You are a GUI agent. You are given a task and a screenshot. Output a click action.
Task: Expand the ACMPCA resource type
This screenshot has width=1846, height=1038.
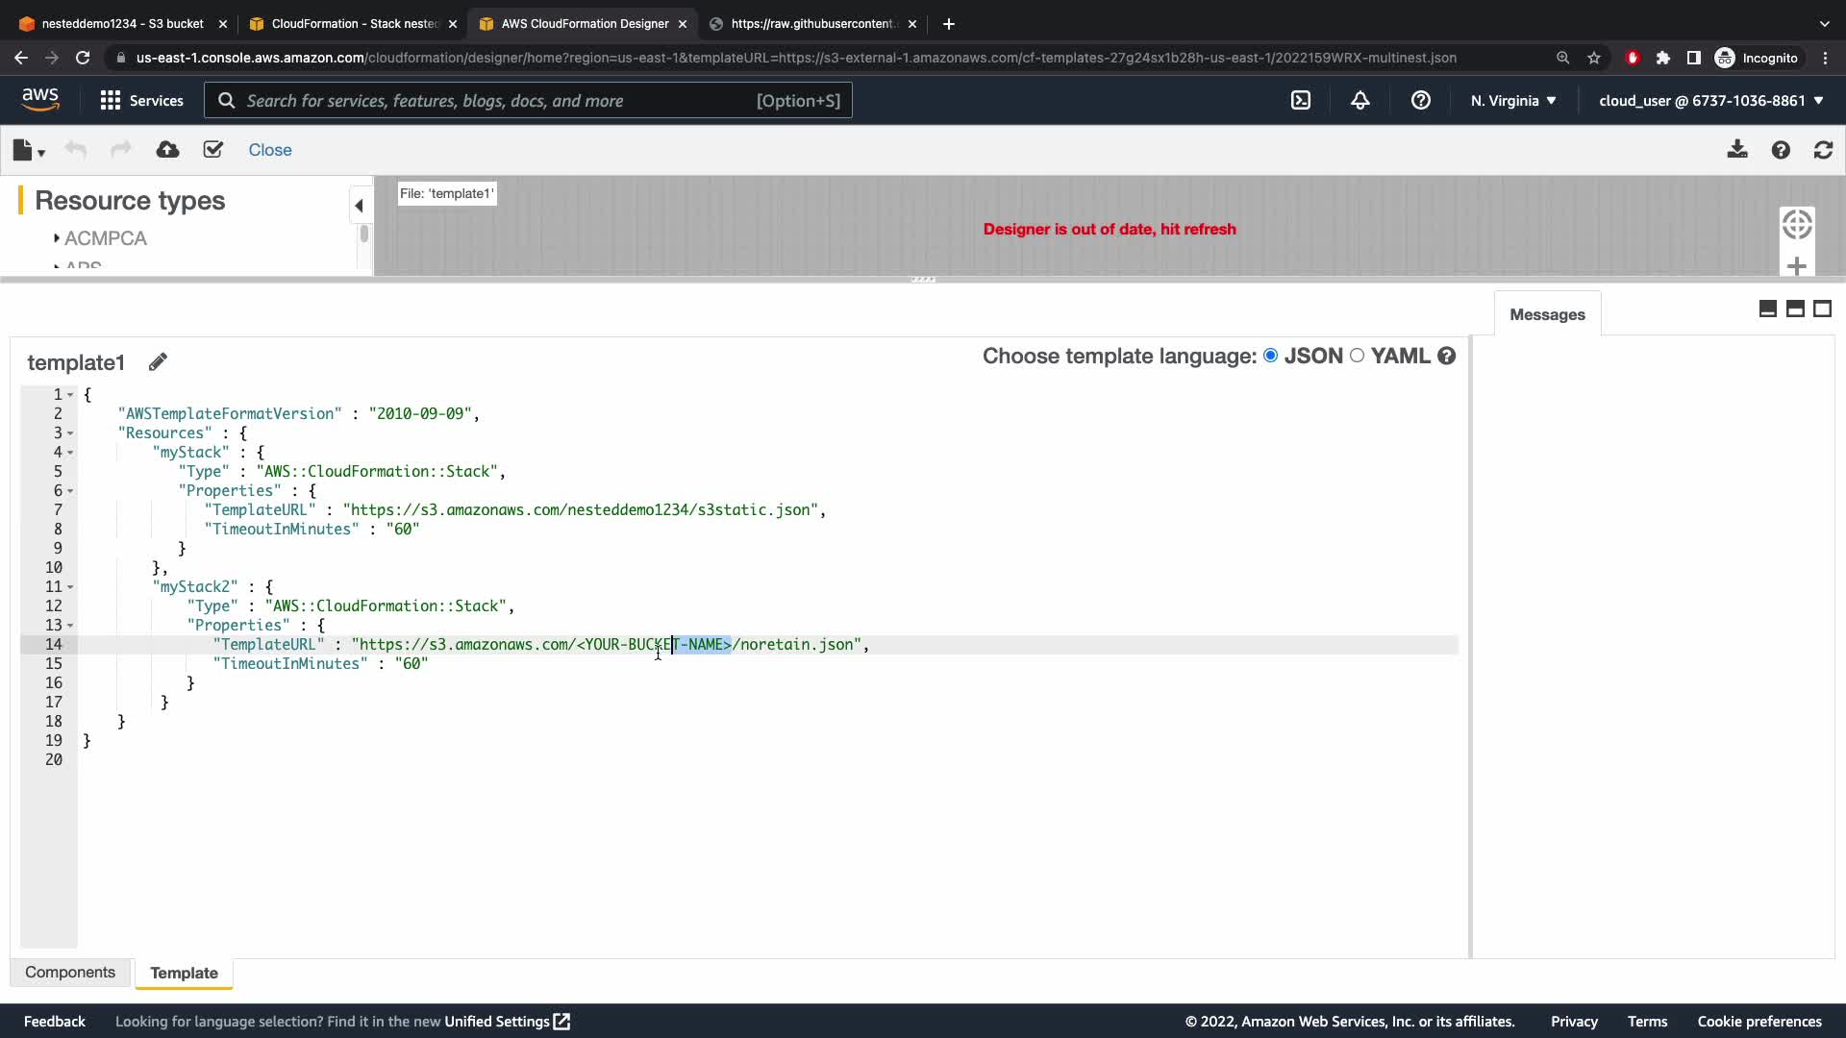coord(57,238)
